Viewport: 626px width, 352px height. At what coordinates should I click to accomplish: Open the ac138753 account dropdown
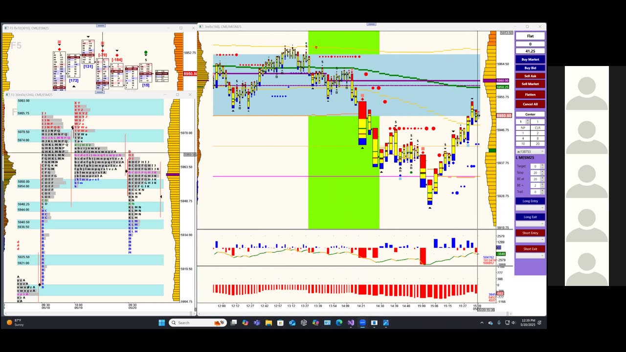[x=530, y=152]
